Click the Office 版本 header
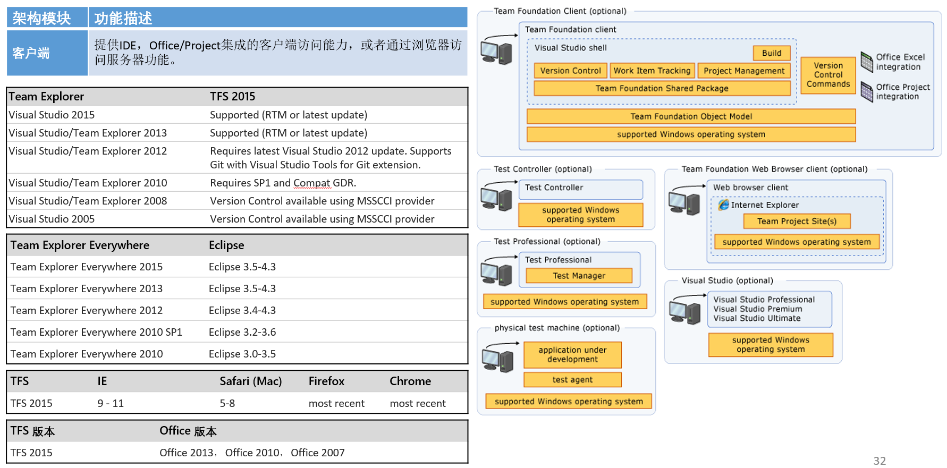Viewport: 947px width, 468px height. pyautogui.click(x=188, y=431)
